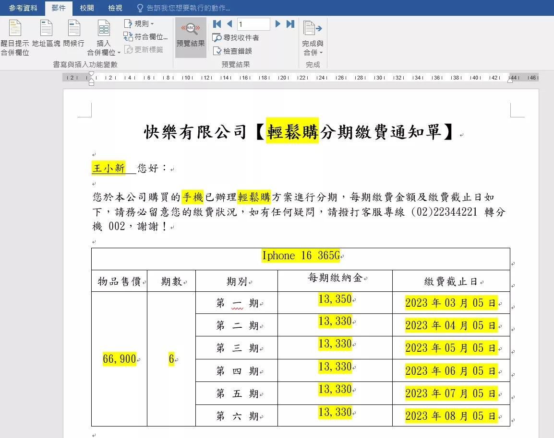Viewport: 554px width, 438px height.
Task: Click the 期數 value 6
Action: [171, 358]
